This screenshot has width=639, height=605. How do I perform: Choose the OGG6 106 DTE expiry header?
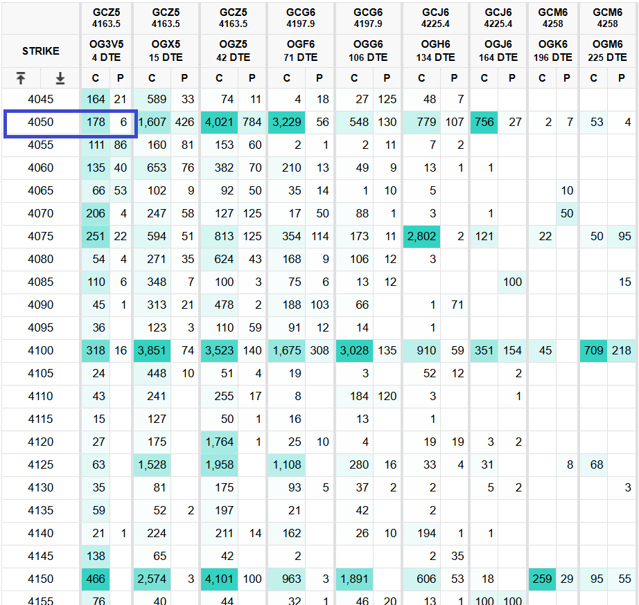(x=368, y=51)
